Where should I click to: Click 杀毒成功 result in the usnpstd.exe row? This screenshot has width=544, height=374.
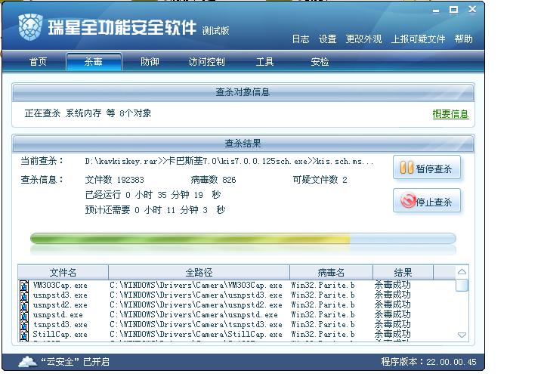coord(392,314)
